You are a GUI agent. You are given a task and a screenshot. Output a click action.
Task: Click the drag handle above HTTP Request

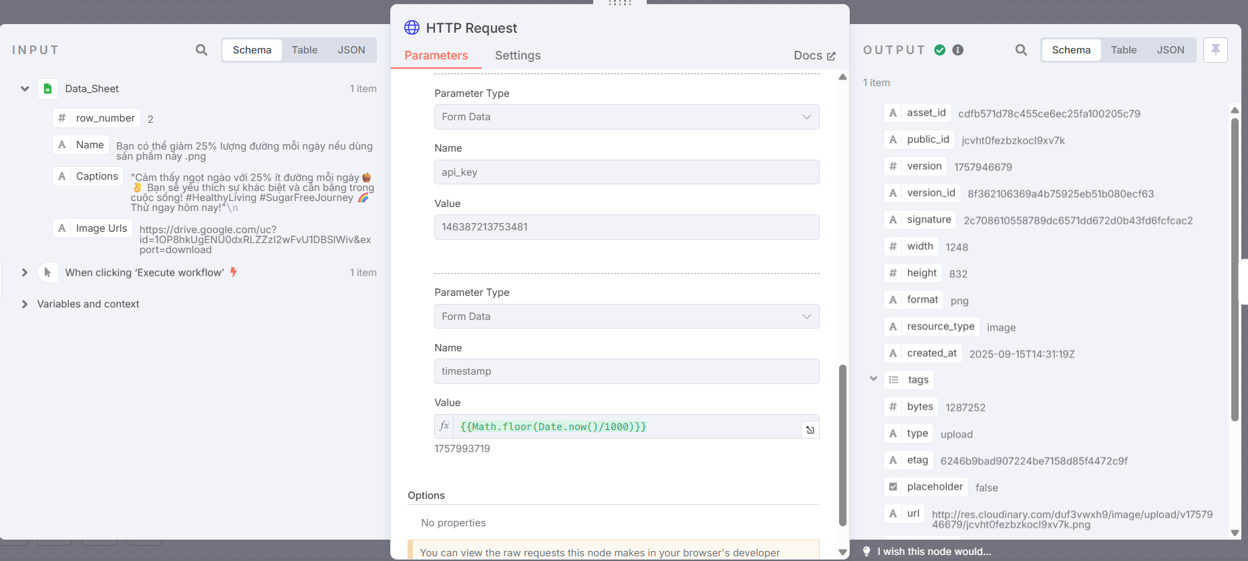tap(619, 3)
